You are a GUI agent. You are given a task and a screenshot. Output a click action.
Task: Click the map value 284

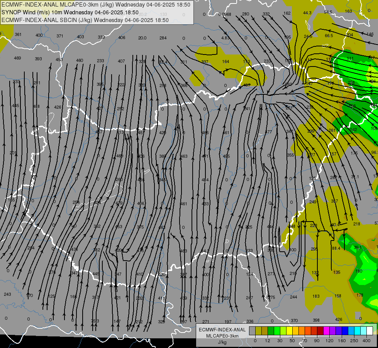pos(163,38)
